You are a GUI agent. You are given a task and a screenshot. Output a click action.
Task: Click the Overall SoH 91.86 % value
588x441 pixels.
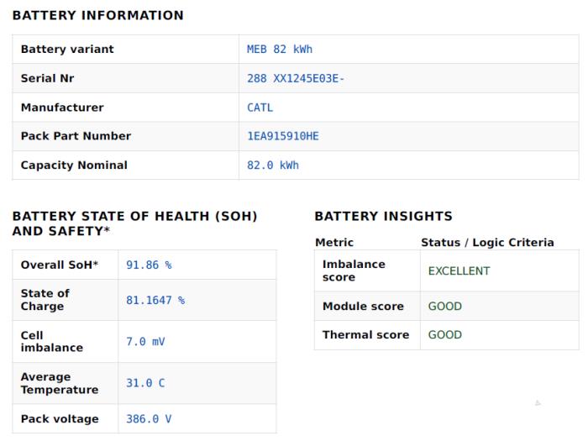[149, 265]
